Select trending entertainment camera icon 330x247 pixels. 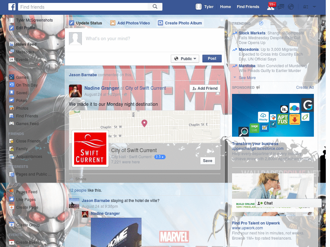point(308,23)
